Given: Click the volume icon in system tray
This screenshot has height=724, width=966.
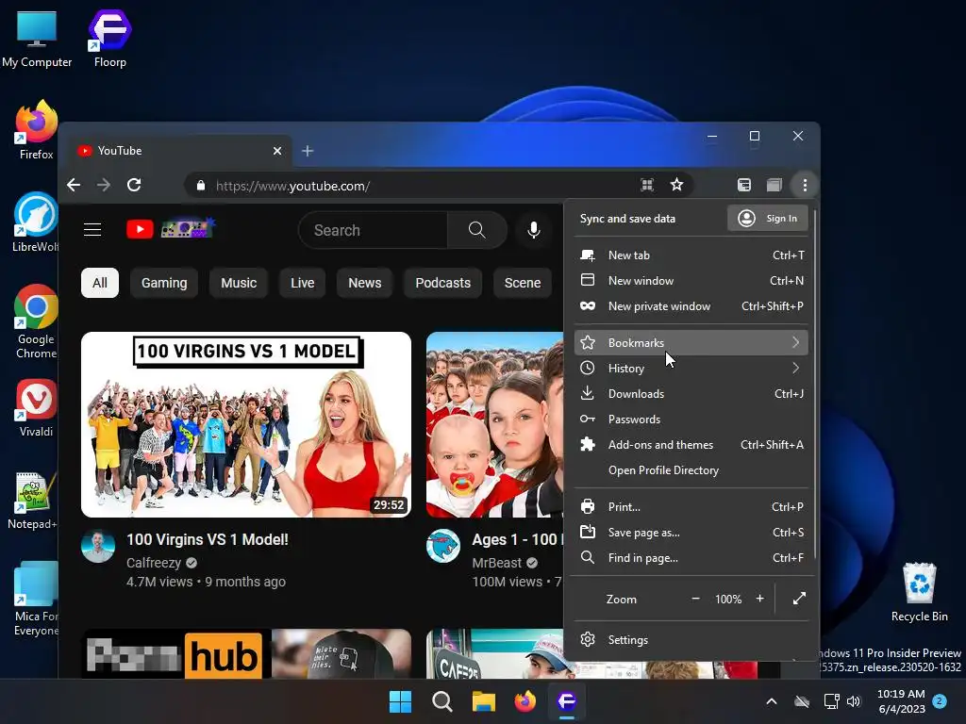Looking at the screenshot, I should pos(854,701).
